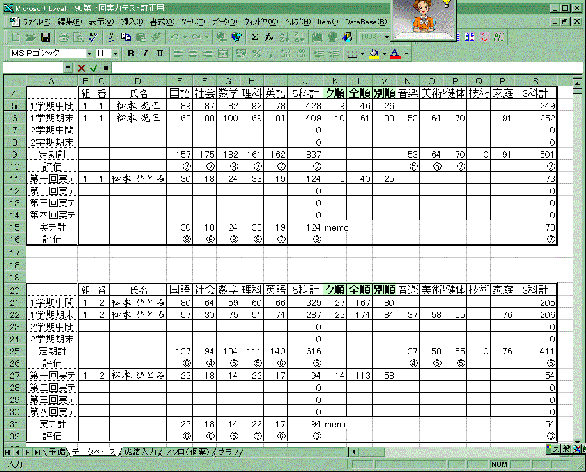Image resolution: width=586 pixels, height=472 pixels.
Task: Click the Cut scissors icon
Action: coord(111,37)
